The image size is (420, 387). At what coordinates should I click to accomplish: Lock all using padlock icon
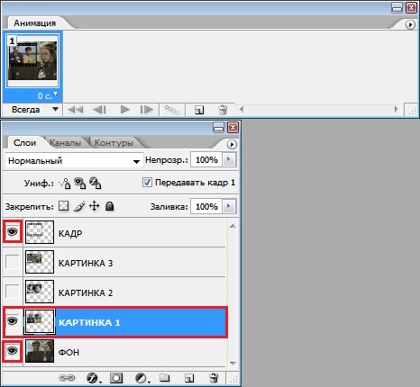point(110,206)
